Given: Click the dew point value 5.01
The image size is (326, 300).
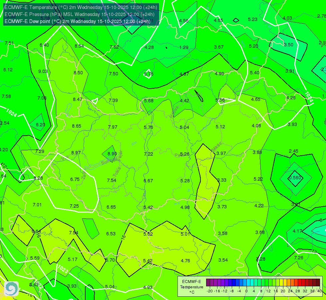Looking at the screenshot, I should pos(185,234).
